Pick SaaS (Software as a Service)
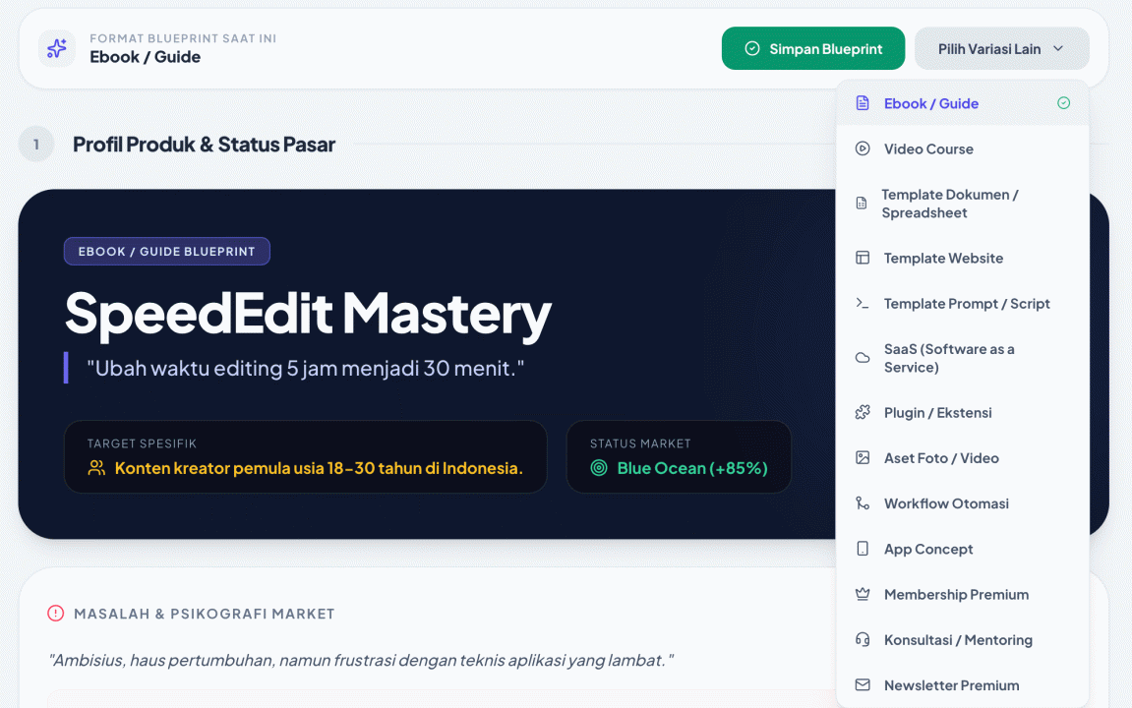The height and width of the screenshot is (708, 1132). pyautogui.click(x=962, y=358)
